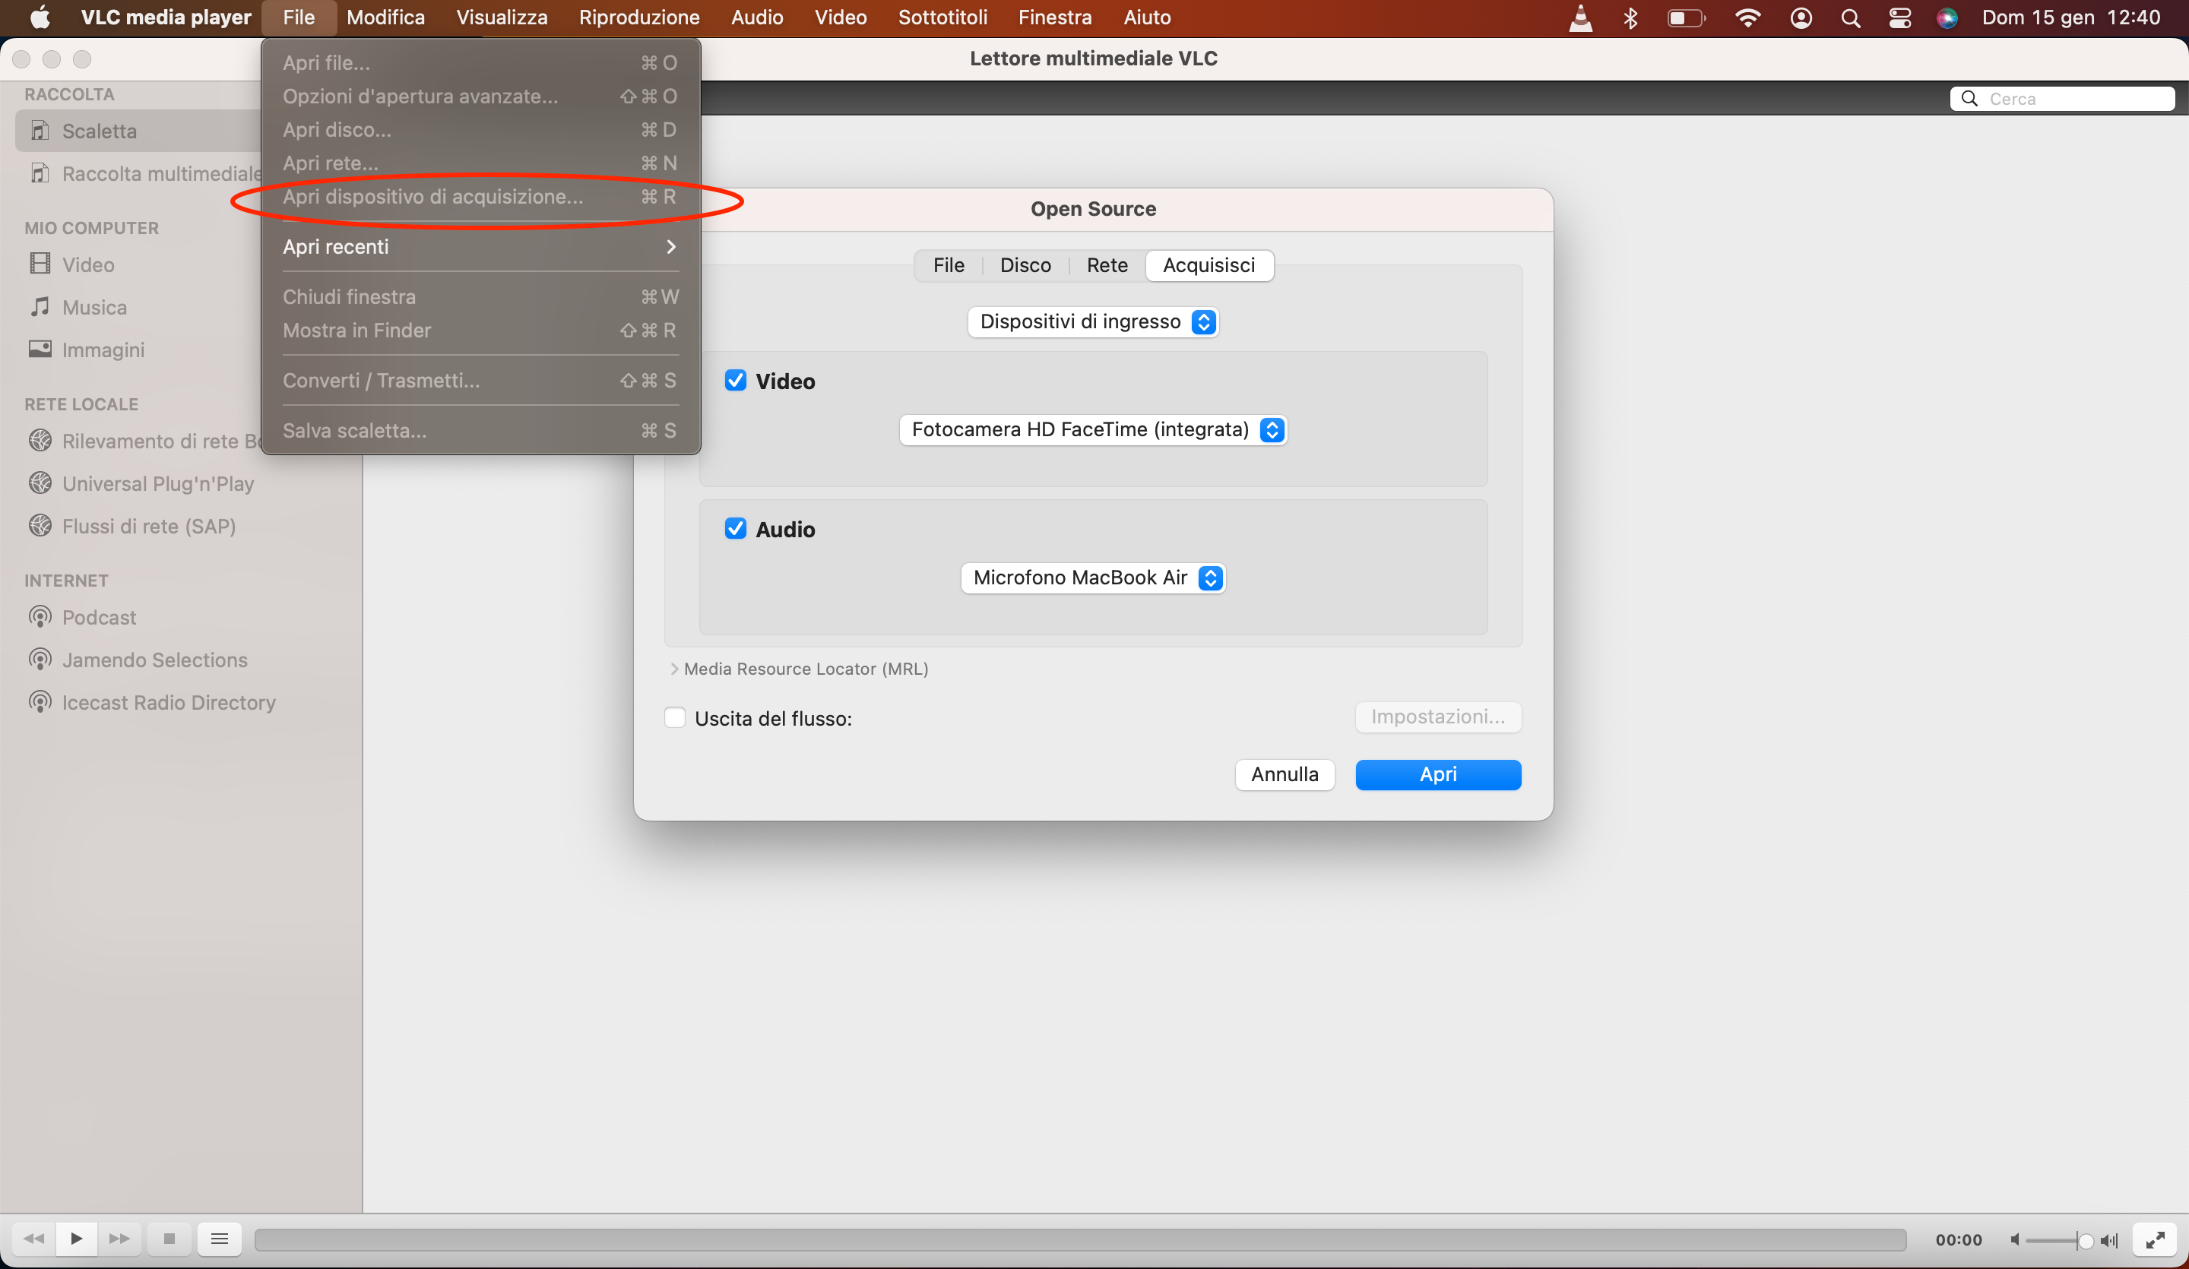Screen dimensions: 2189x1269
Task: Open Raccolta multimediale from the sidebar
Action: click(160, 174)
